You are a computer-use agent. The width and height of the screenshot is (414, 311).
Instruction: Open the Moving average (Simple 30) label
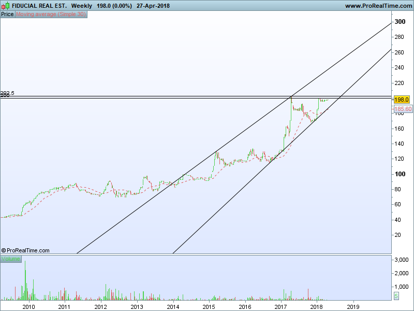coord(51,15)
